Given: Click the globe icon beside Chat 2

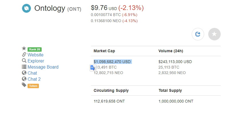Looking at the screenshot, I should tap(24, 79).
